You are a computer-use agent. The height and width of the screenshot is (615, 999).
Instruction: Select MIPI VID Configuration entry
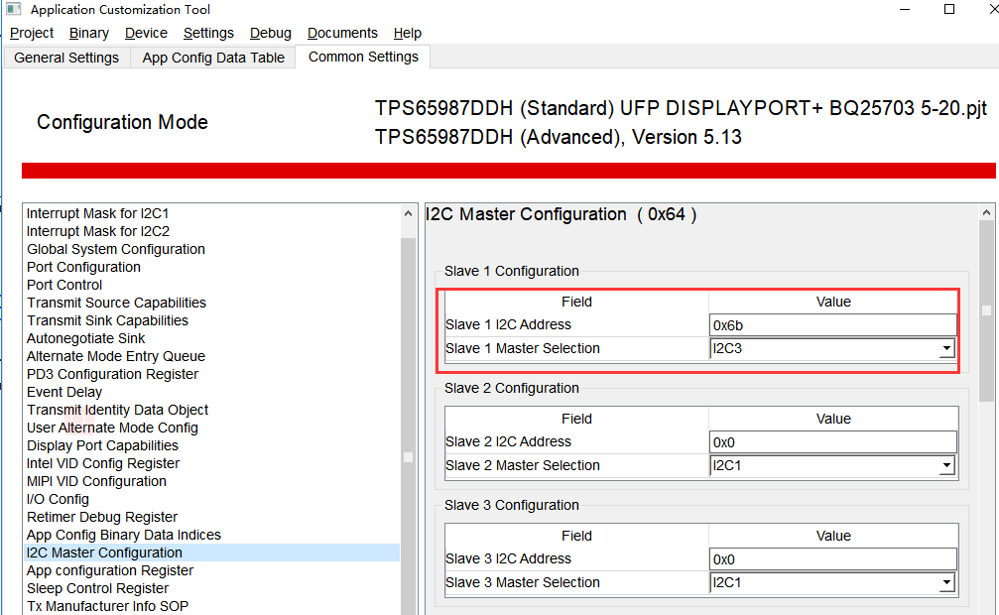pos(211,481)
